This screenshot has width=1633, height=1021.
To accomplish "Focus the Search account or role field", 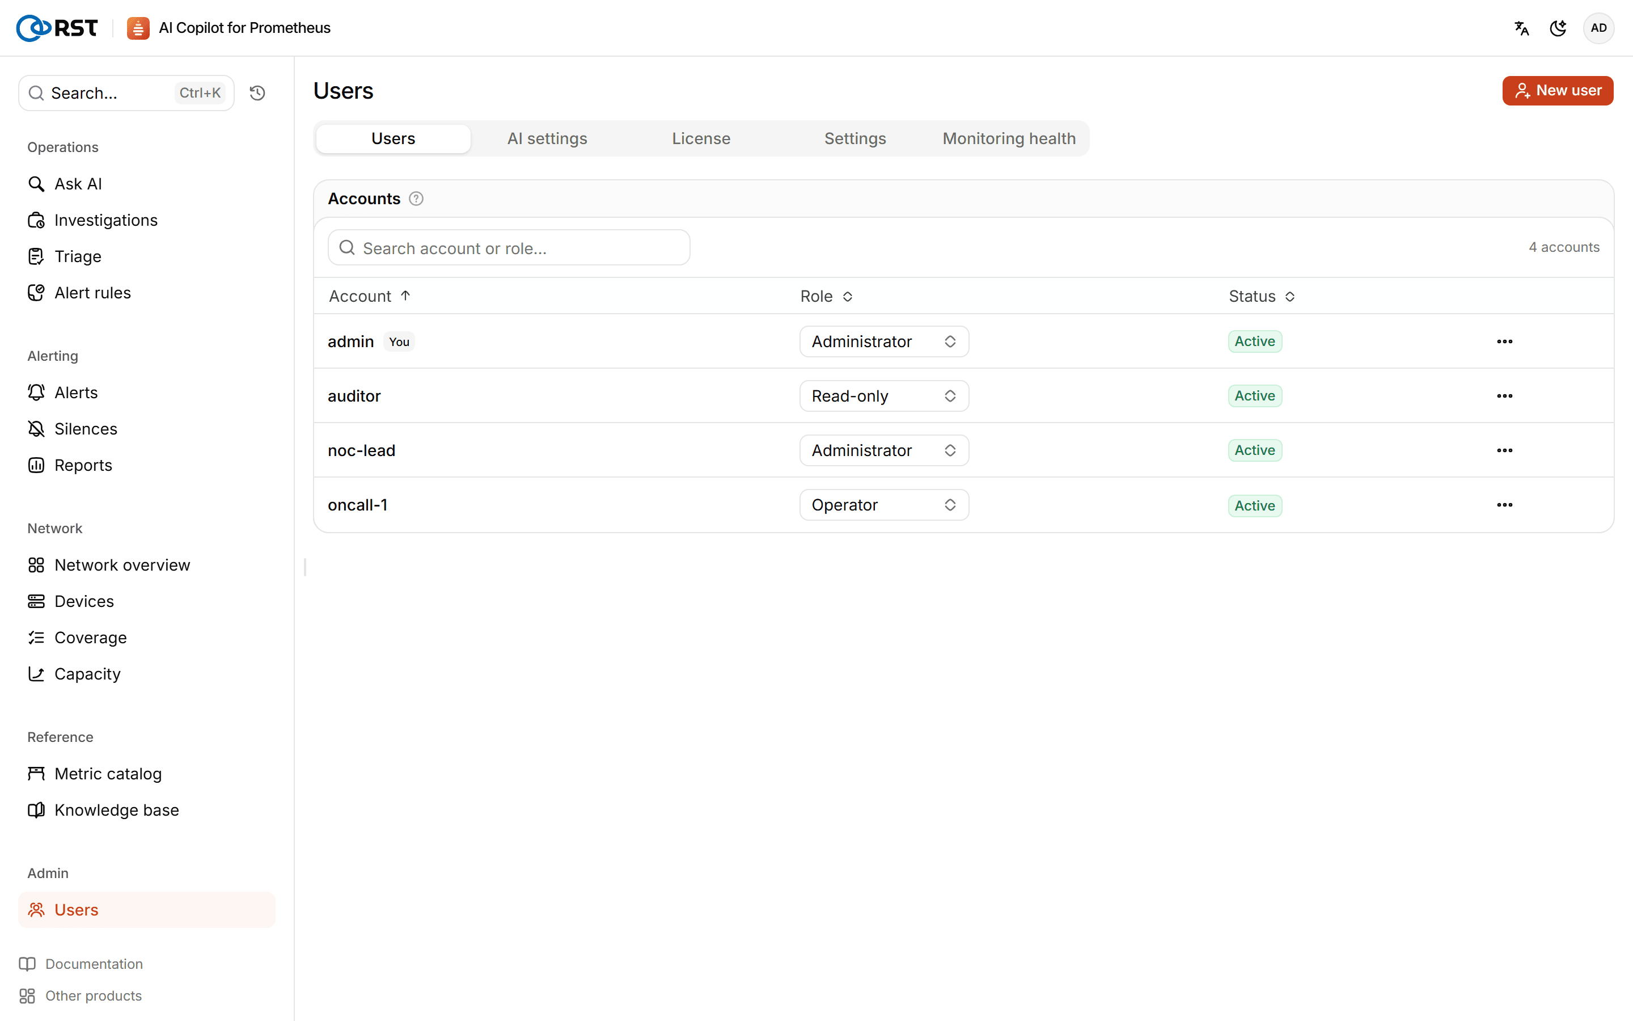I will coord(509,248).
